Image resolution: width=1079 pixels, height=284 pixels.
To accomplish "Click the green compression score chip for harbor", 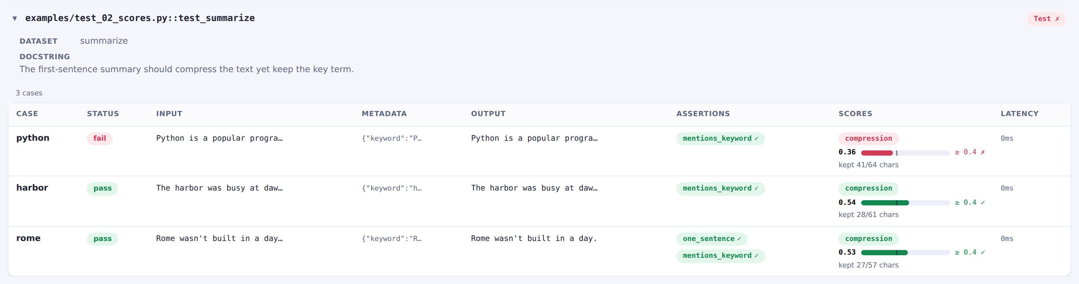I will point(868,188).
